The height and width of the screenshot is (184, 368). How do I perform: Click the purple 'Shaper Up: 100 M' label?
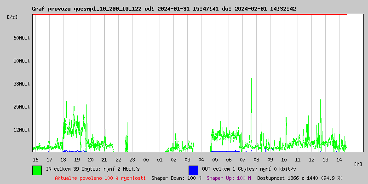(229, 178)
